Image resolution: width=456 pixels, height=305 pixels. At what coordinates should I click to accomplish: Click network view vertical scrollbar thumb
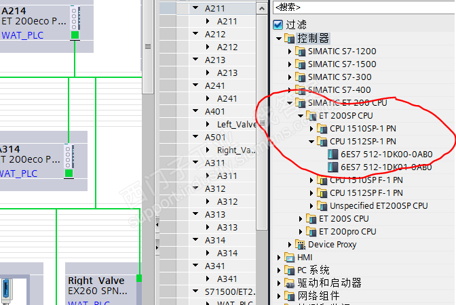[148, 47]
